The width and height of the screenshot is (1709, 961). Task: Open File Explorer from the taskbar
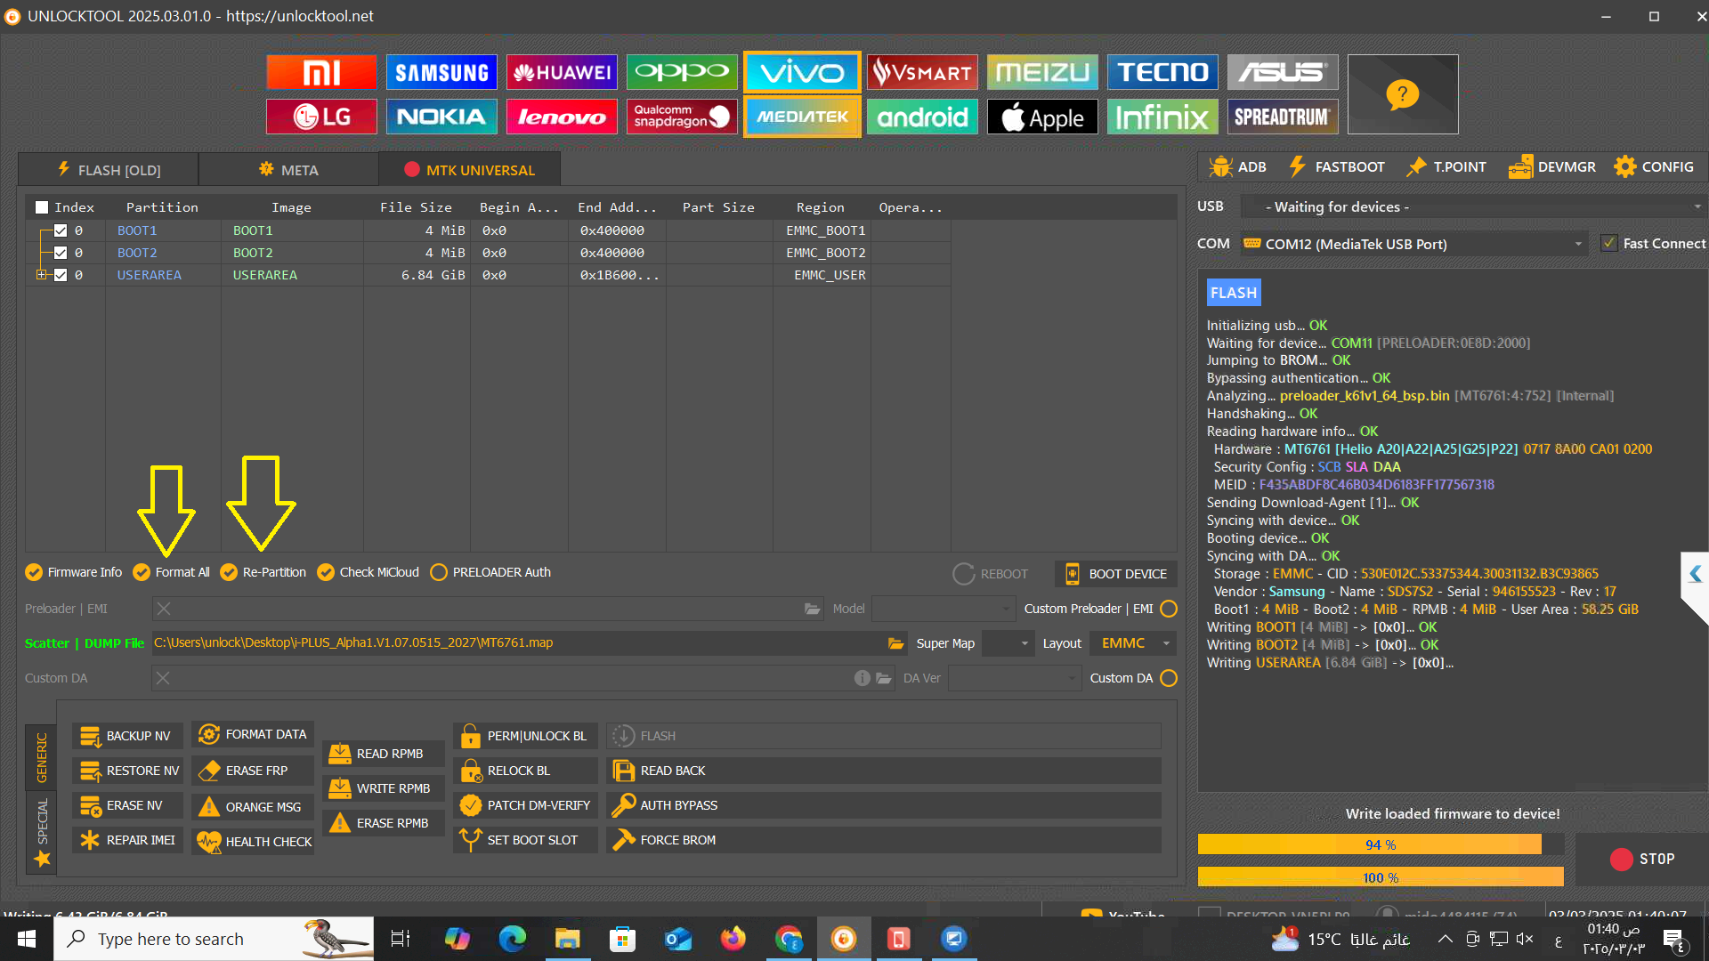pos(567,939)
